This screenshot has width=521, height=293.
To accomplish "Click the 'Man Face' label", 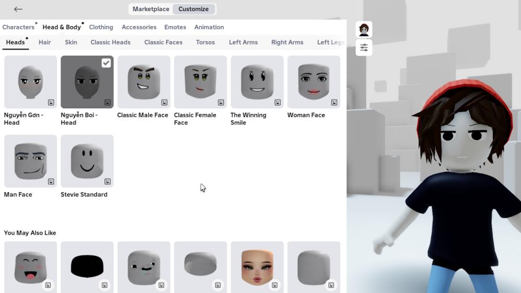I will pos(18,195).
